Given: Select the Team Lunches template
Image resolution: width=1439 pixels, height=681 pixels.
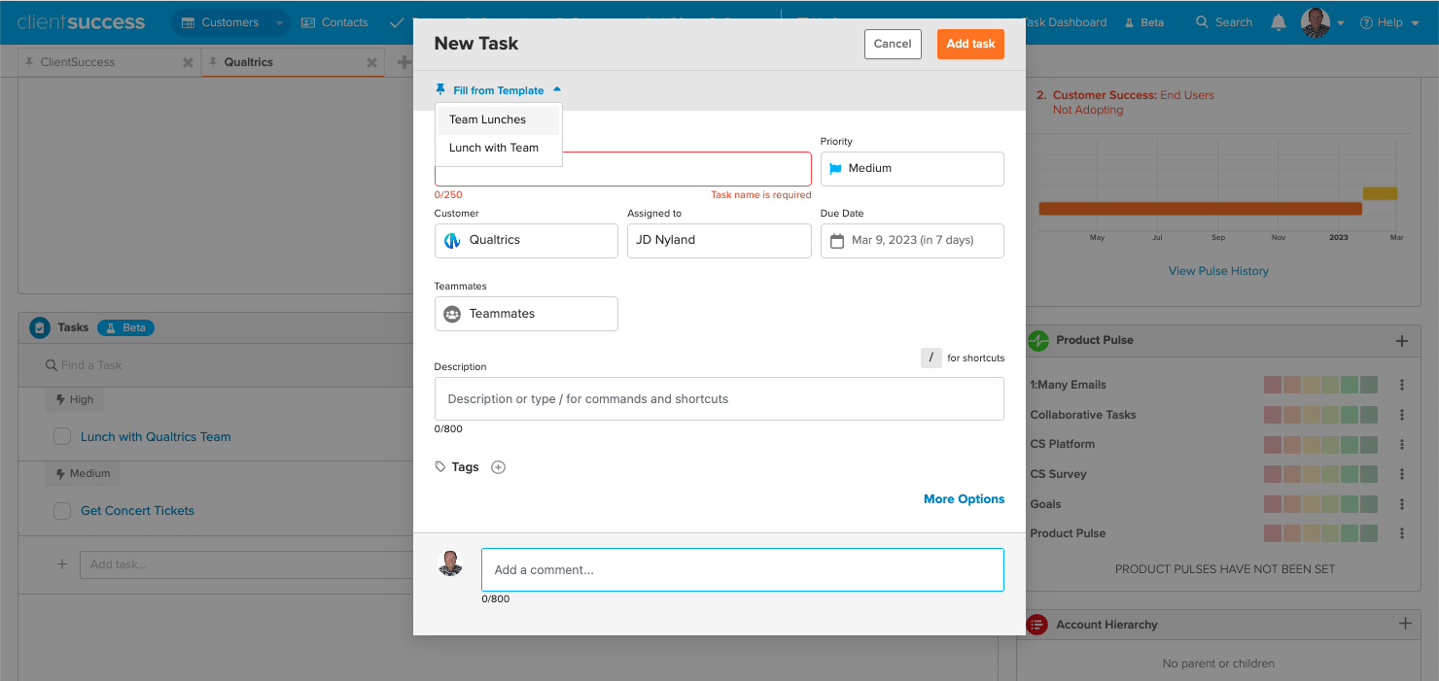Looking at the screenshot, I should click(x=499, y=120).
